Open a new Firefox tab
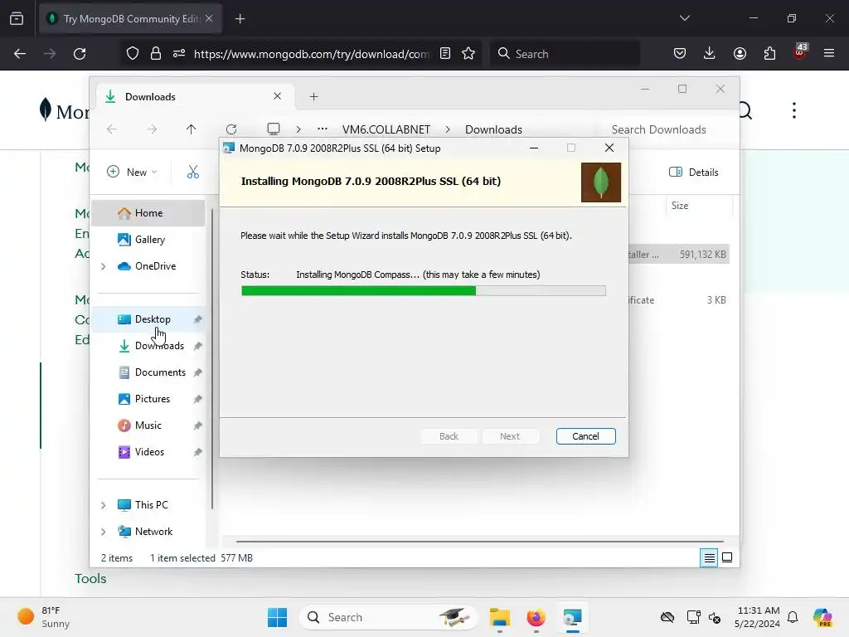 point(240,19)
